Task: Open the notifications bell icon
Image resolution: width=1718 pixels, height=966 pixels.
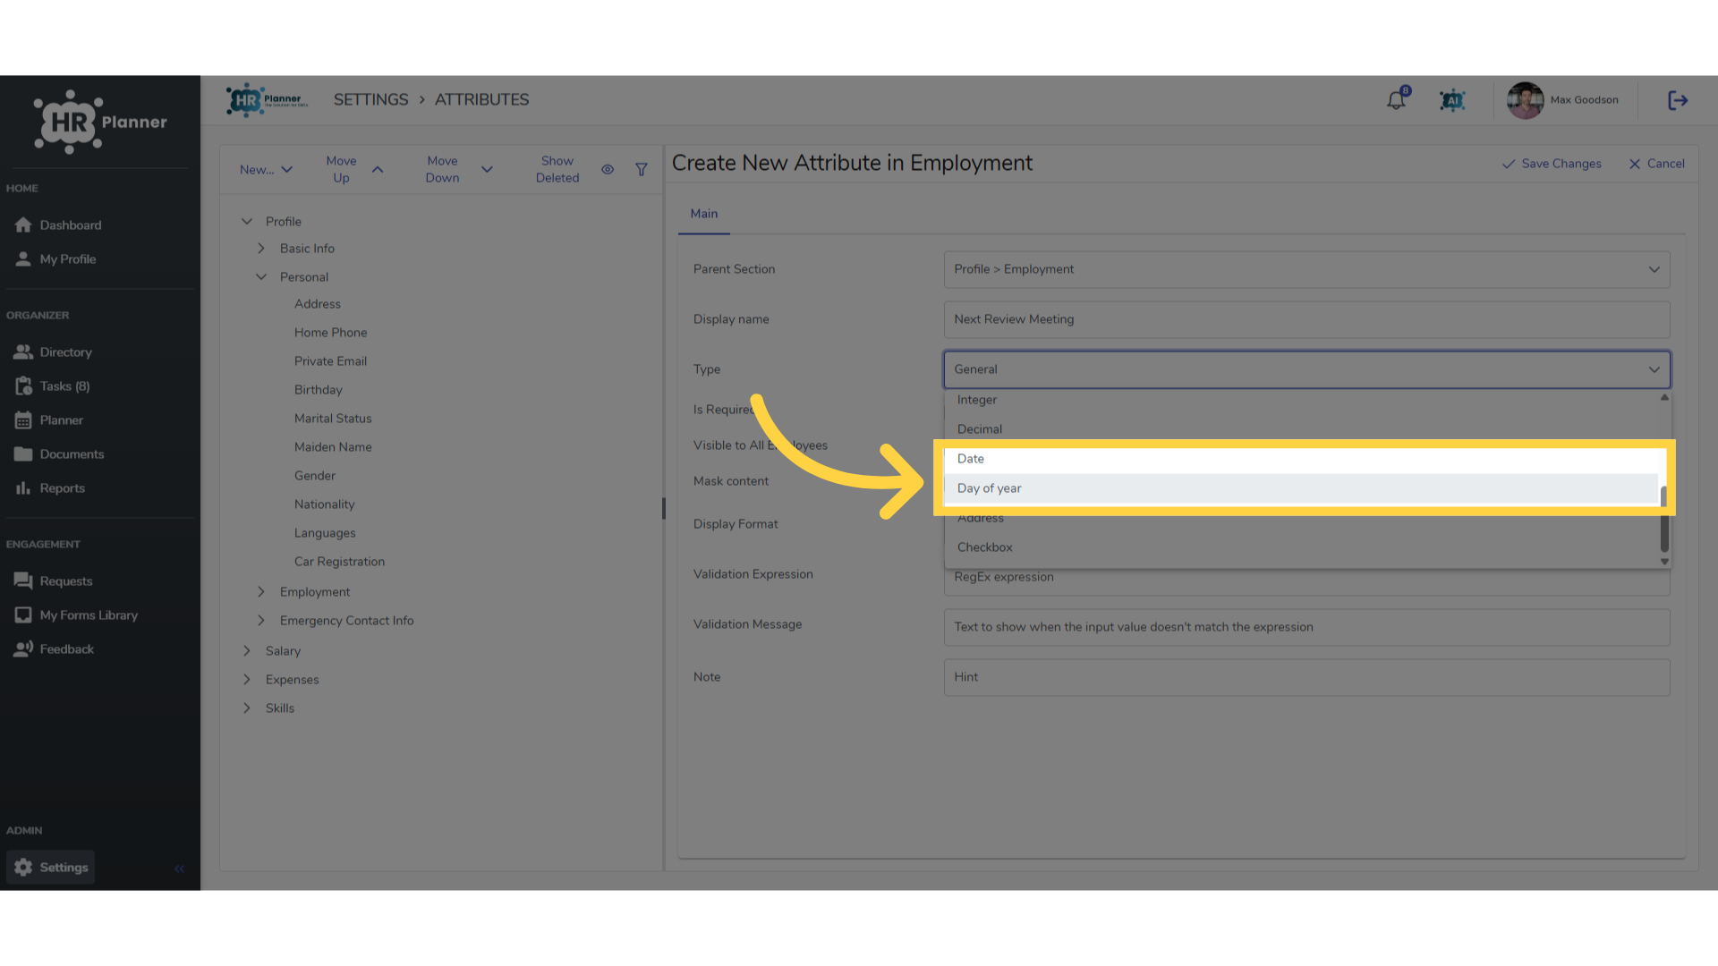Action: pyautogui.click(x=1397, y=100)
